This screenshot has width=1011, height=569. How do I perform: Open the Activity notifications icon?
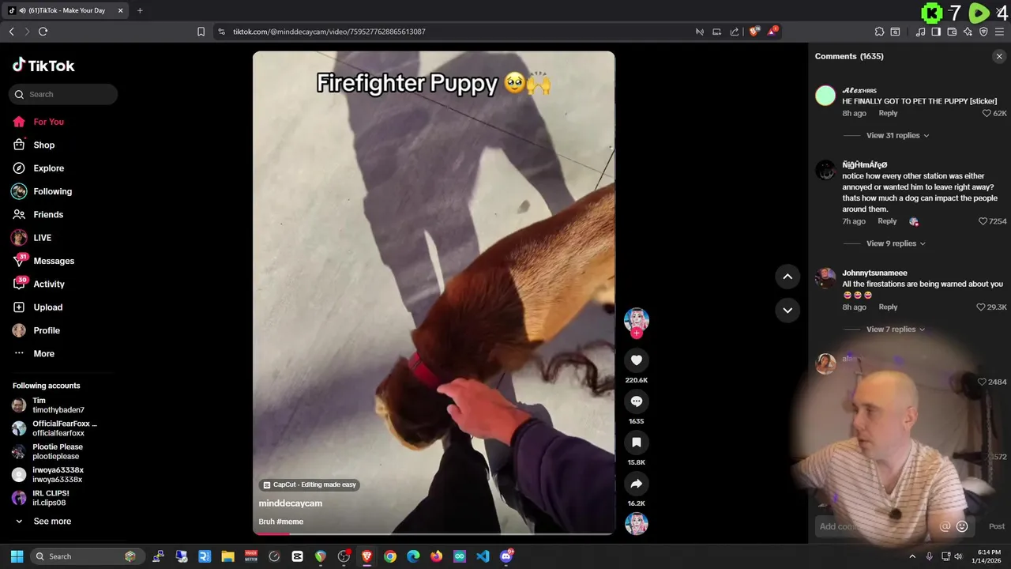19,284
